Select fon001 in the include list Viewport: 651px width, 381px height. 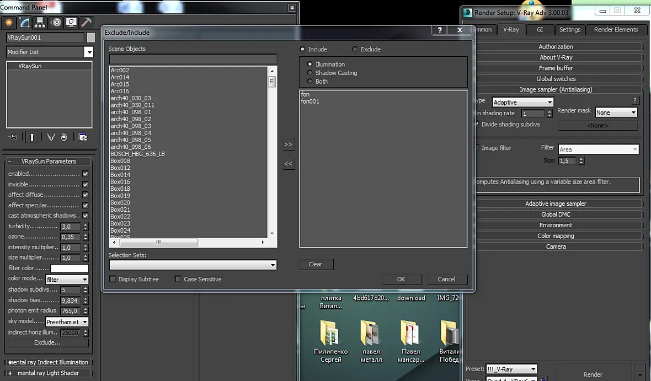[310, 101]
